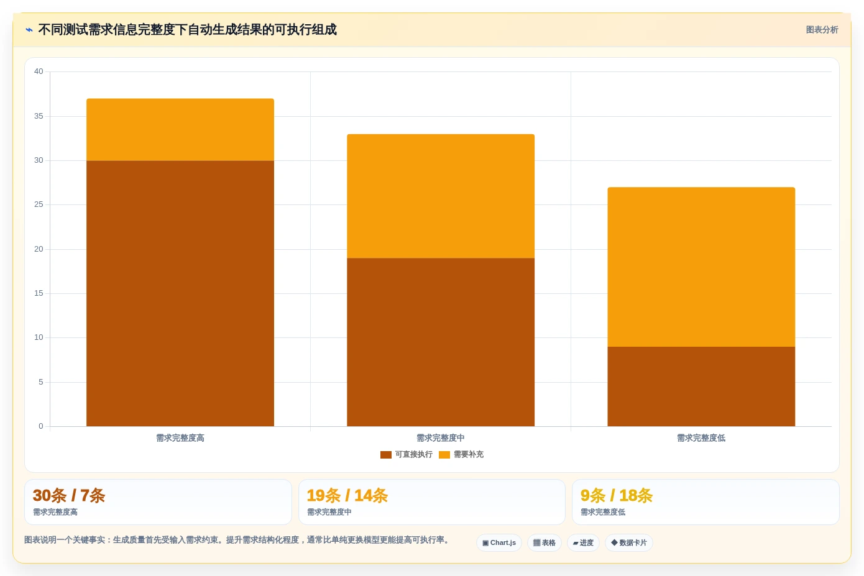Click the 表格 tag
Image resolution: width=864 pixels, height=576 pixels.
point(545,542)
